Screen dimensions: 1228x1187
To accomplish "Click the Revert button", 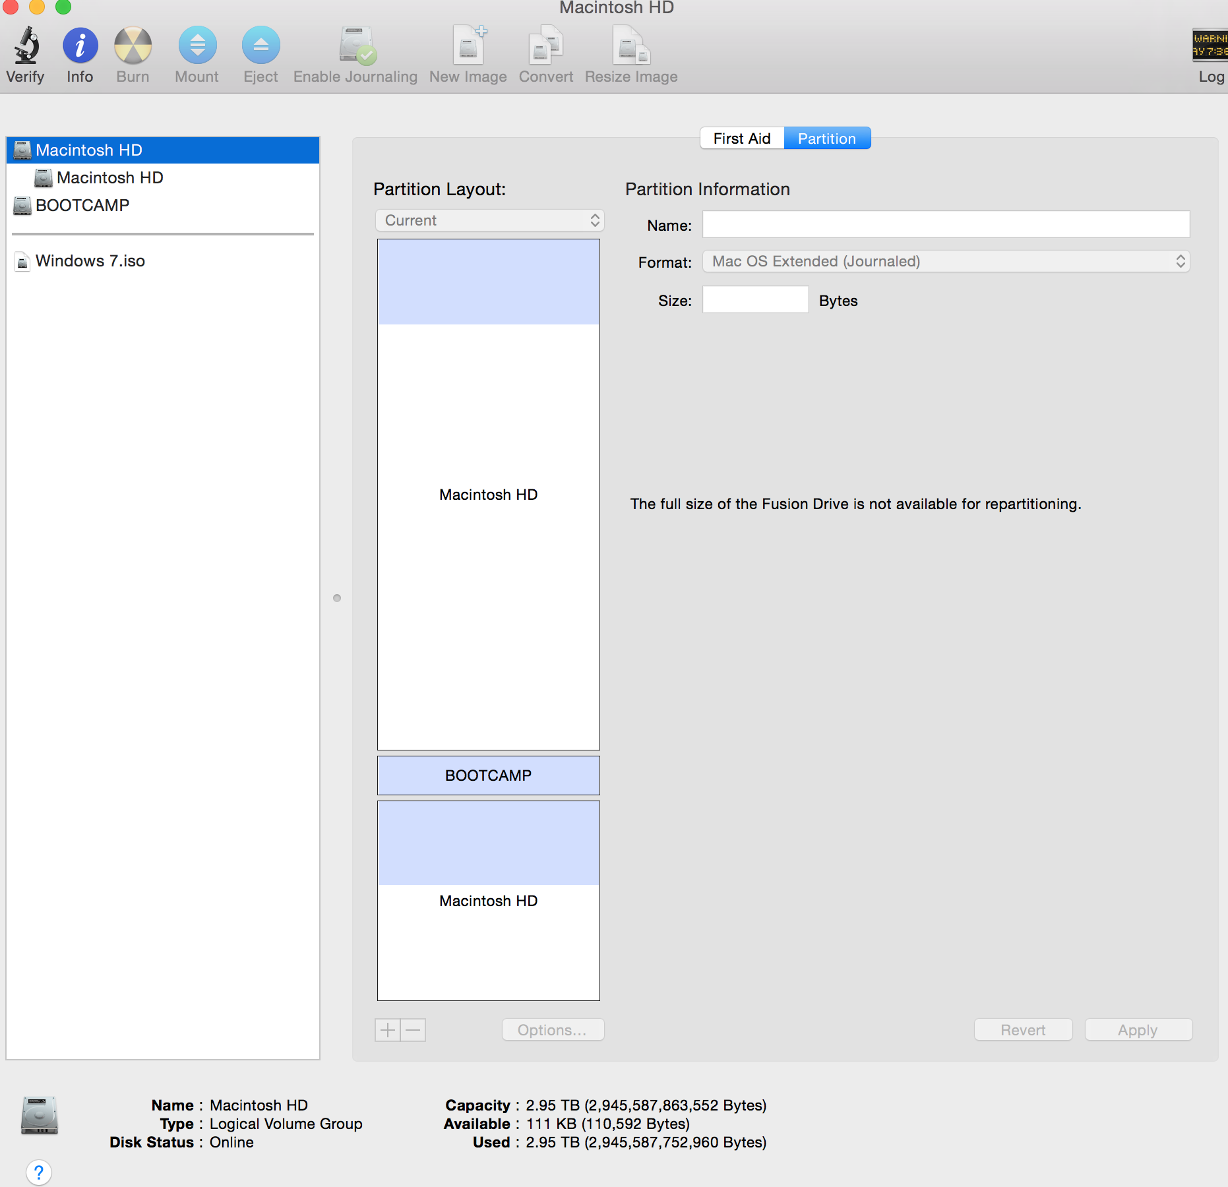I will pos(1024,1030).
